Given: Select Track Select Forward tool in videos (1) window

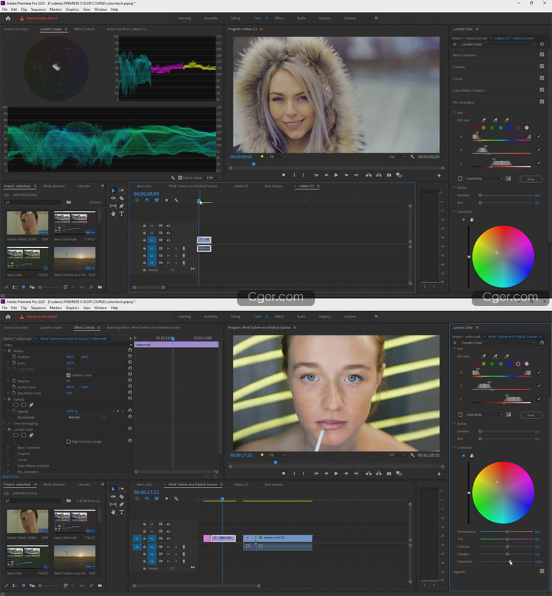Looking at the screenshot, I should pos(122,191).
